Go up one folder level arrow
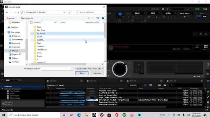Screen dimensions: 210x118 [18, 12]
